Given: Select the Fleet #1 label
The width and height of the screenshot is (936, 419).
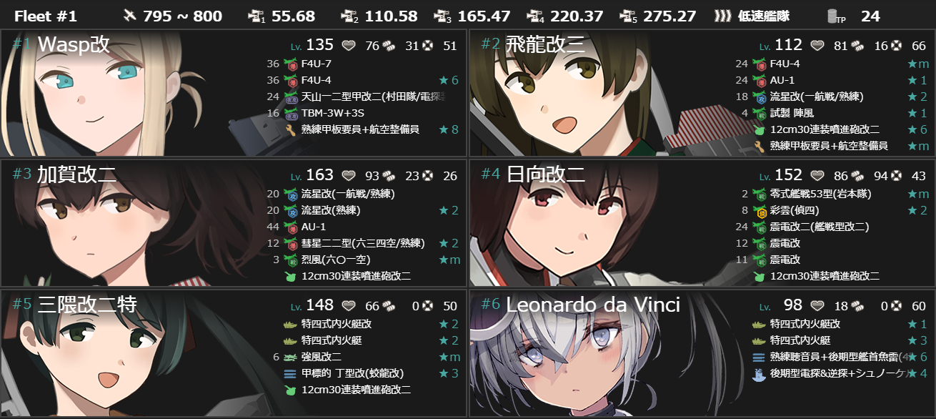Looking at the screenshot, I should click(45, 16).
